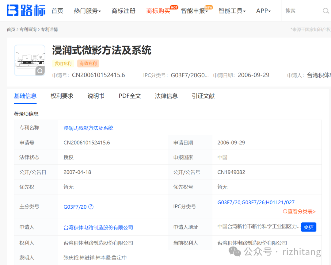This screenshot has width=331, height=265.
Task: Go to 专利查询 in breadcrumb
Action: pos(28,29)
